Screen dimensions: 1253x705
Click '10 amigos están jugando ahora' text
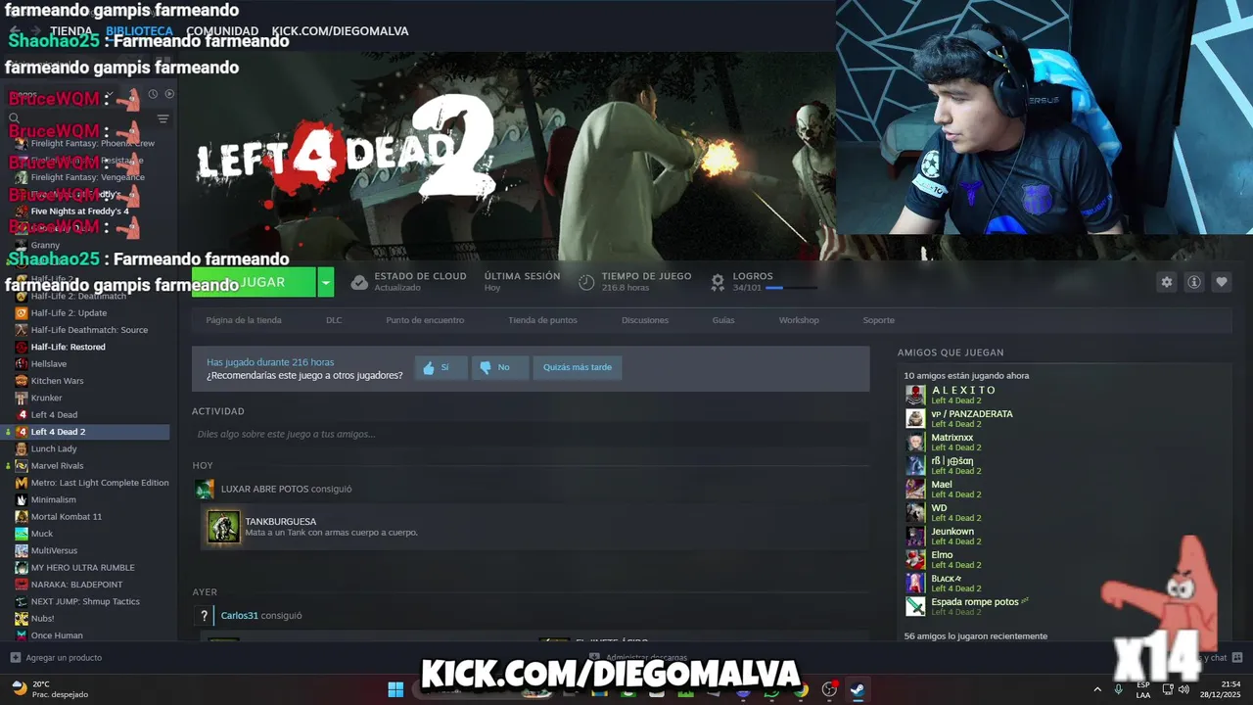[x=966, y=376]
